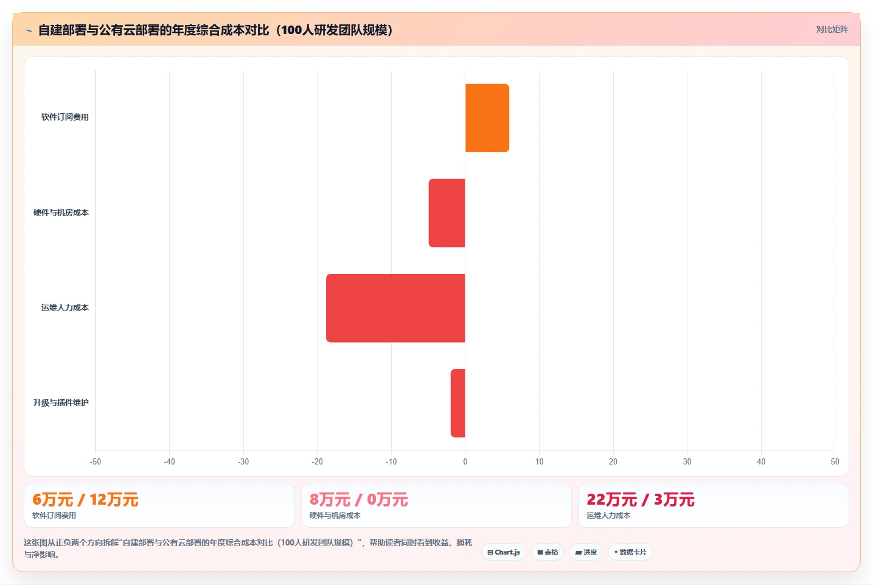Viewport: 873px width, 585px height.
Task: Click the 进度 tag
Action: pos(586,552)
